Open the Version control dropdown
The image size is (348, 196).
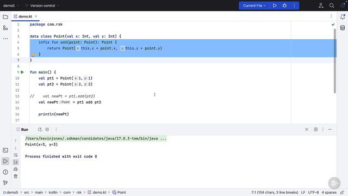[42, 5]
